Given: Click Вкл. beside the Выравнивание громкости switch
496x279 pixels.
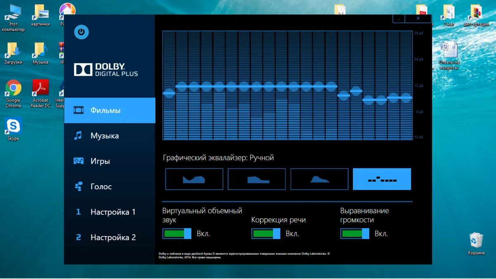Looking at the screenshot, I should [381, 234].
